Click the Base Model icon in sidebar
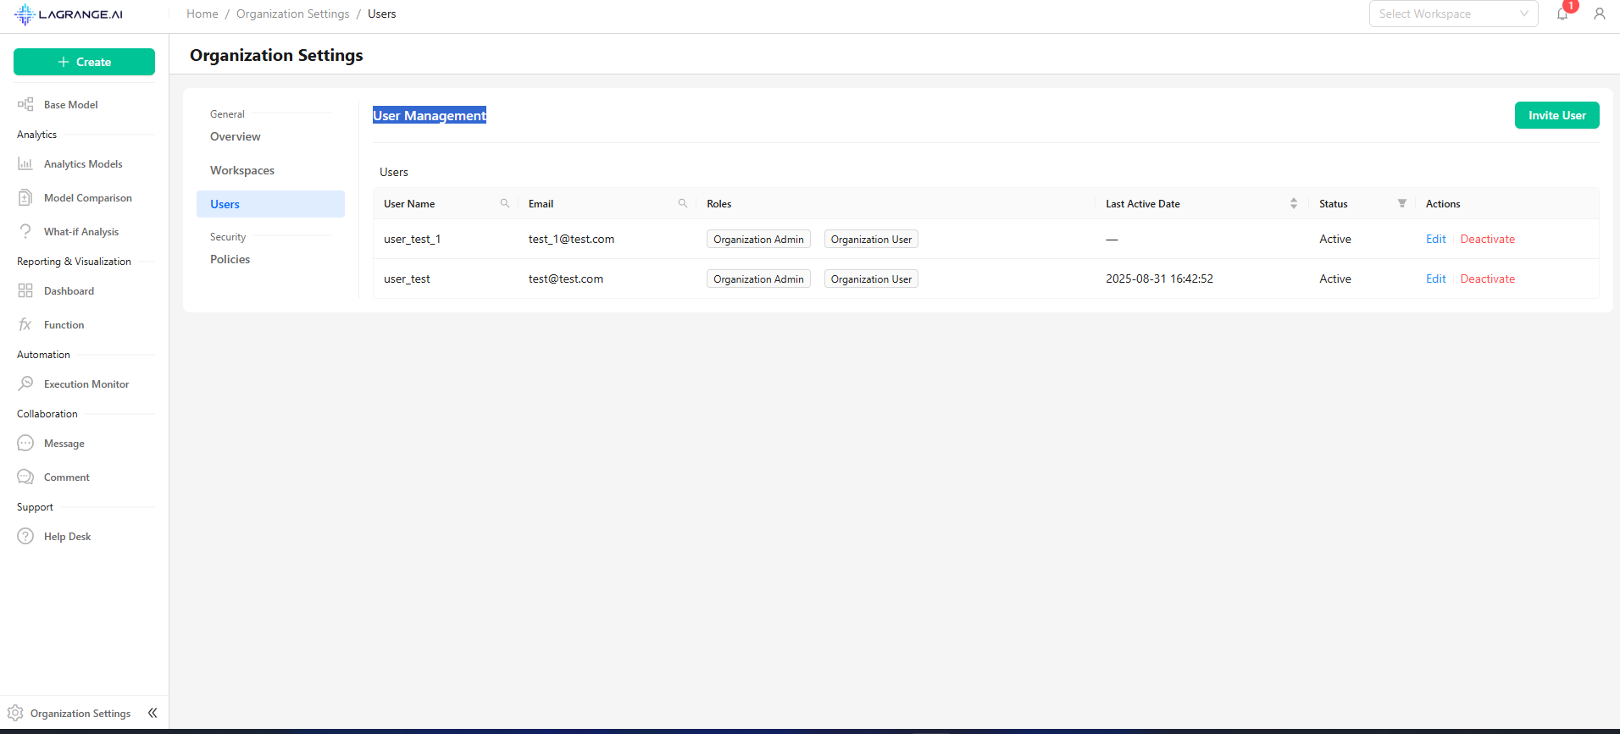Screen dimensions: 1620x734 tap(25, 104)
